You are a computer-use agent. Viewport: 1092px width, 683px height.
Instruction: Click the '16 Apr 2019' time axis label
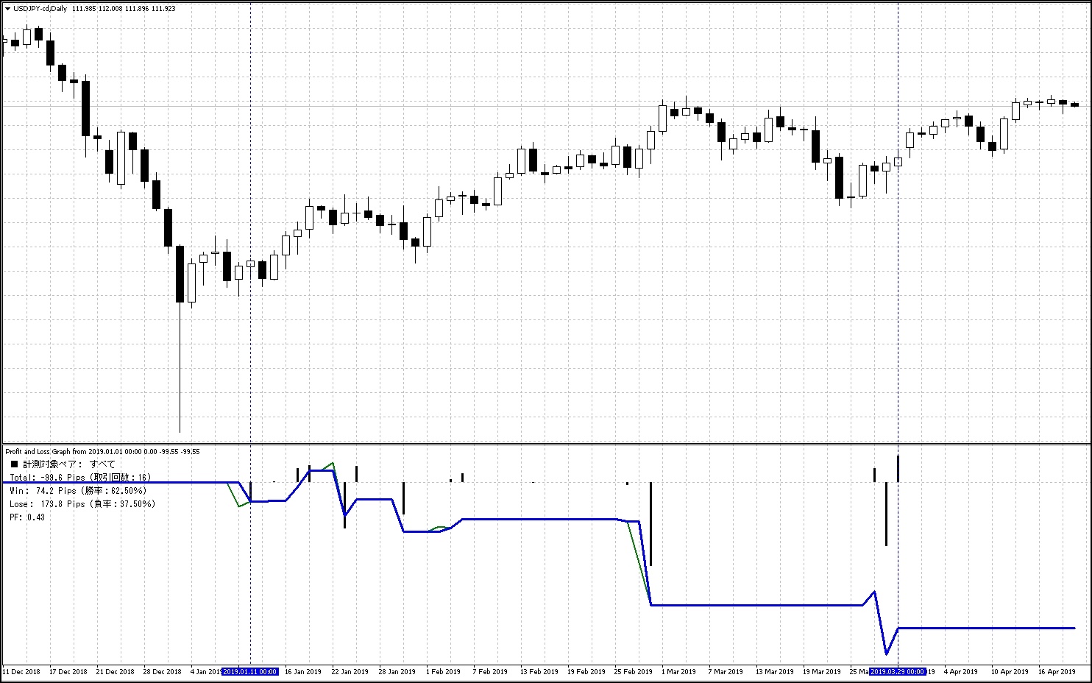pos(1057,671)
